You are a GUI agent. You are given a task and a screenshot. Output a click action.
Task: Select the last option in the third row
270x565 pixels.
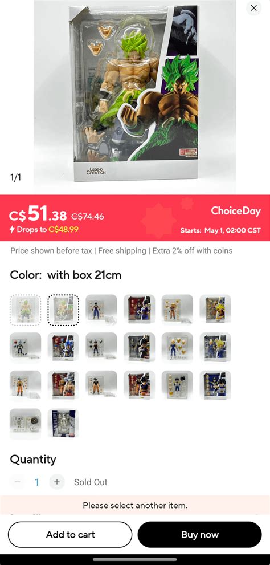coord(215,385)
